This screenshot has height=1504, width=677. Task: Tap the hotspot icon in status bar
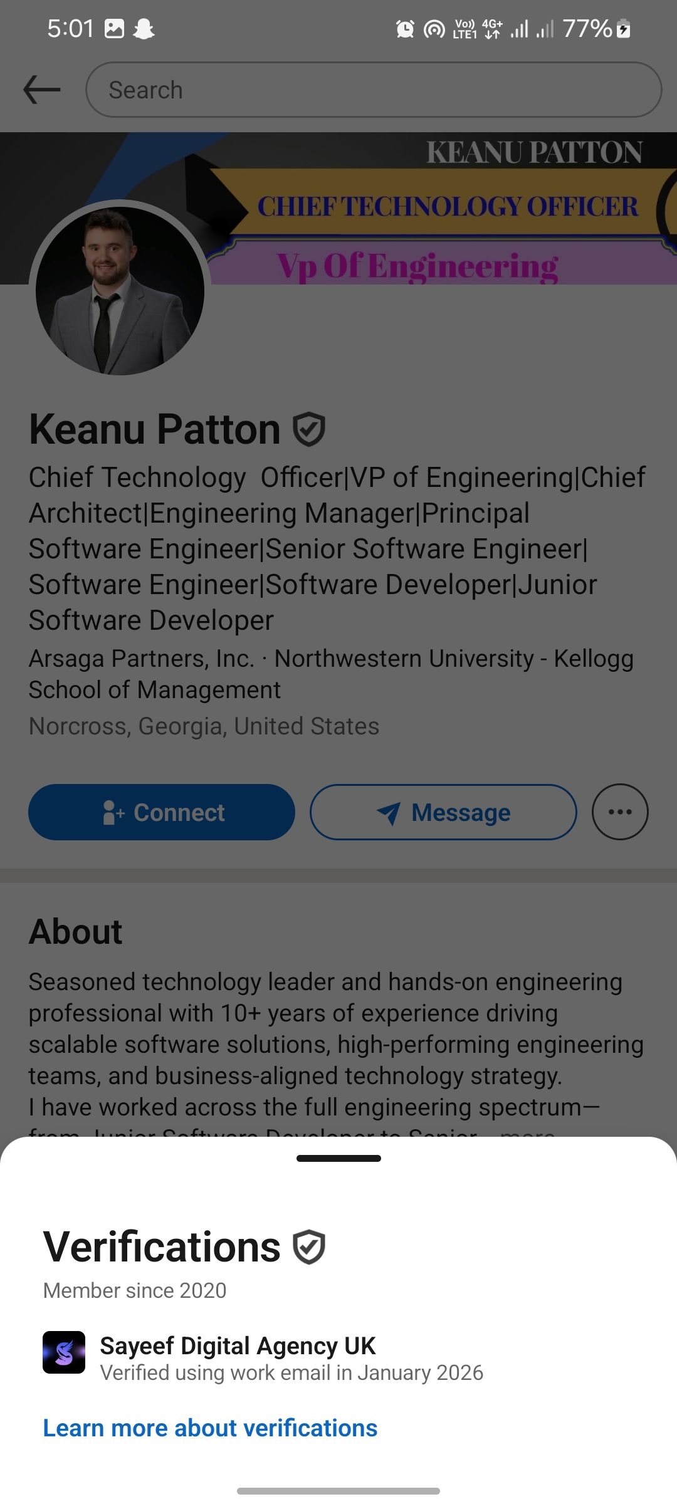pyautogui.click(x=434, y=29)
